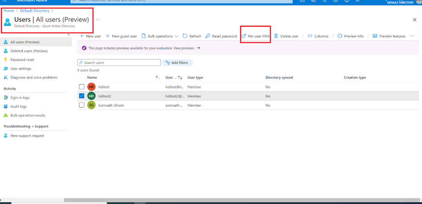
Task: Select All users (Preview) in sidebar
Action: point(36,42)
